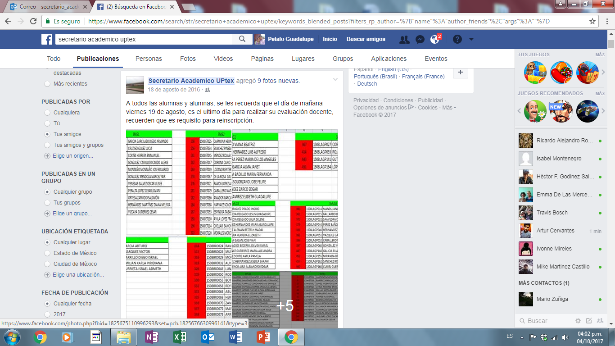Open post options chevron on Secretario post
The image size is (615, 346).
335,80
